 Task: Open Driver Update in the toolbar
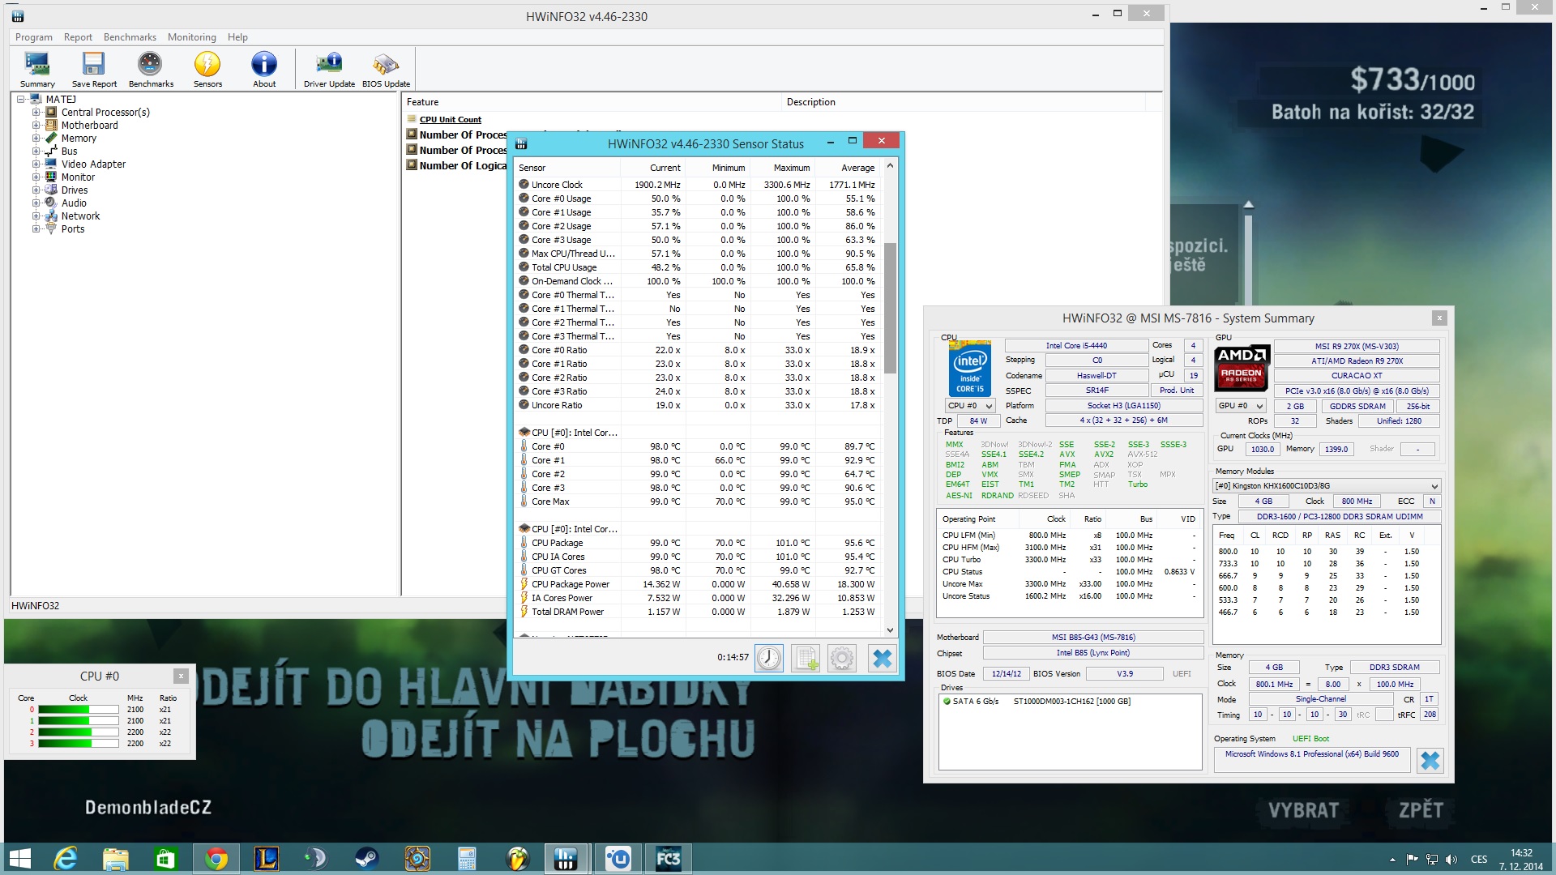pos(329,70)
